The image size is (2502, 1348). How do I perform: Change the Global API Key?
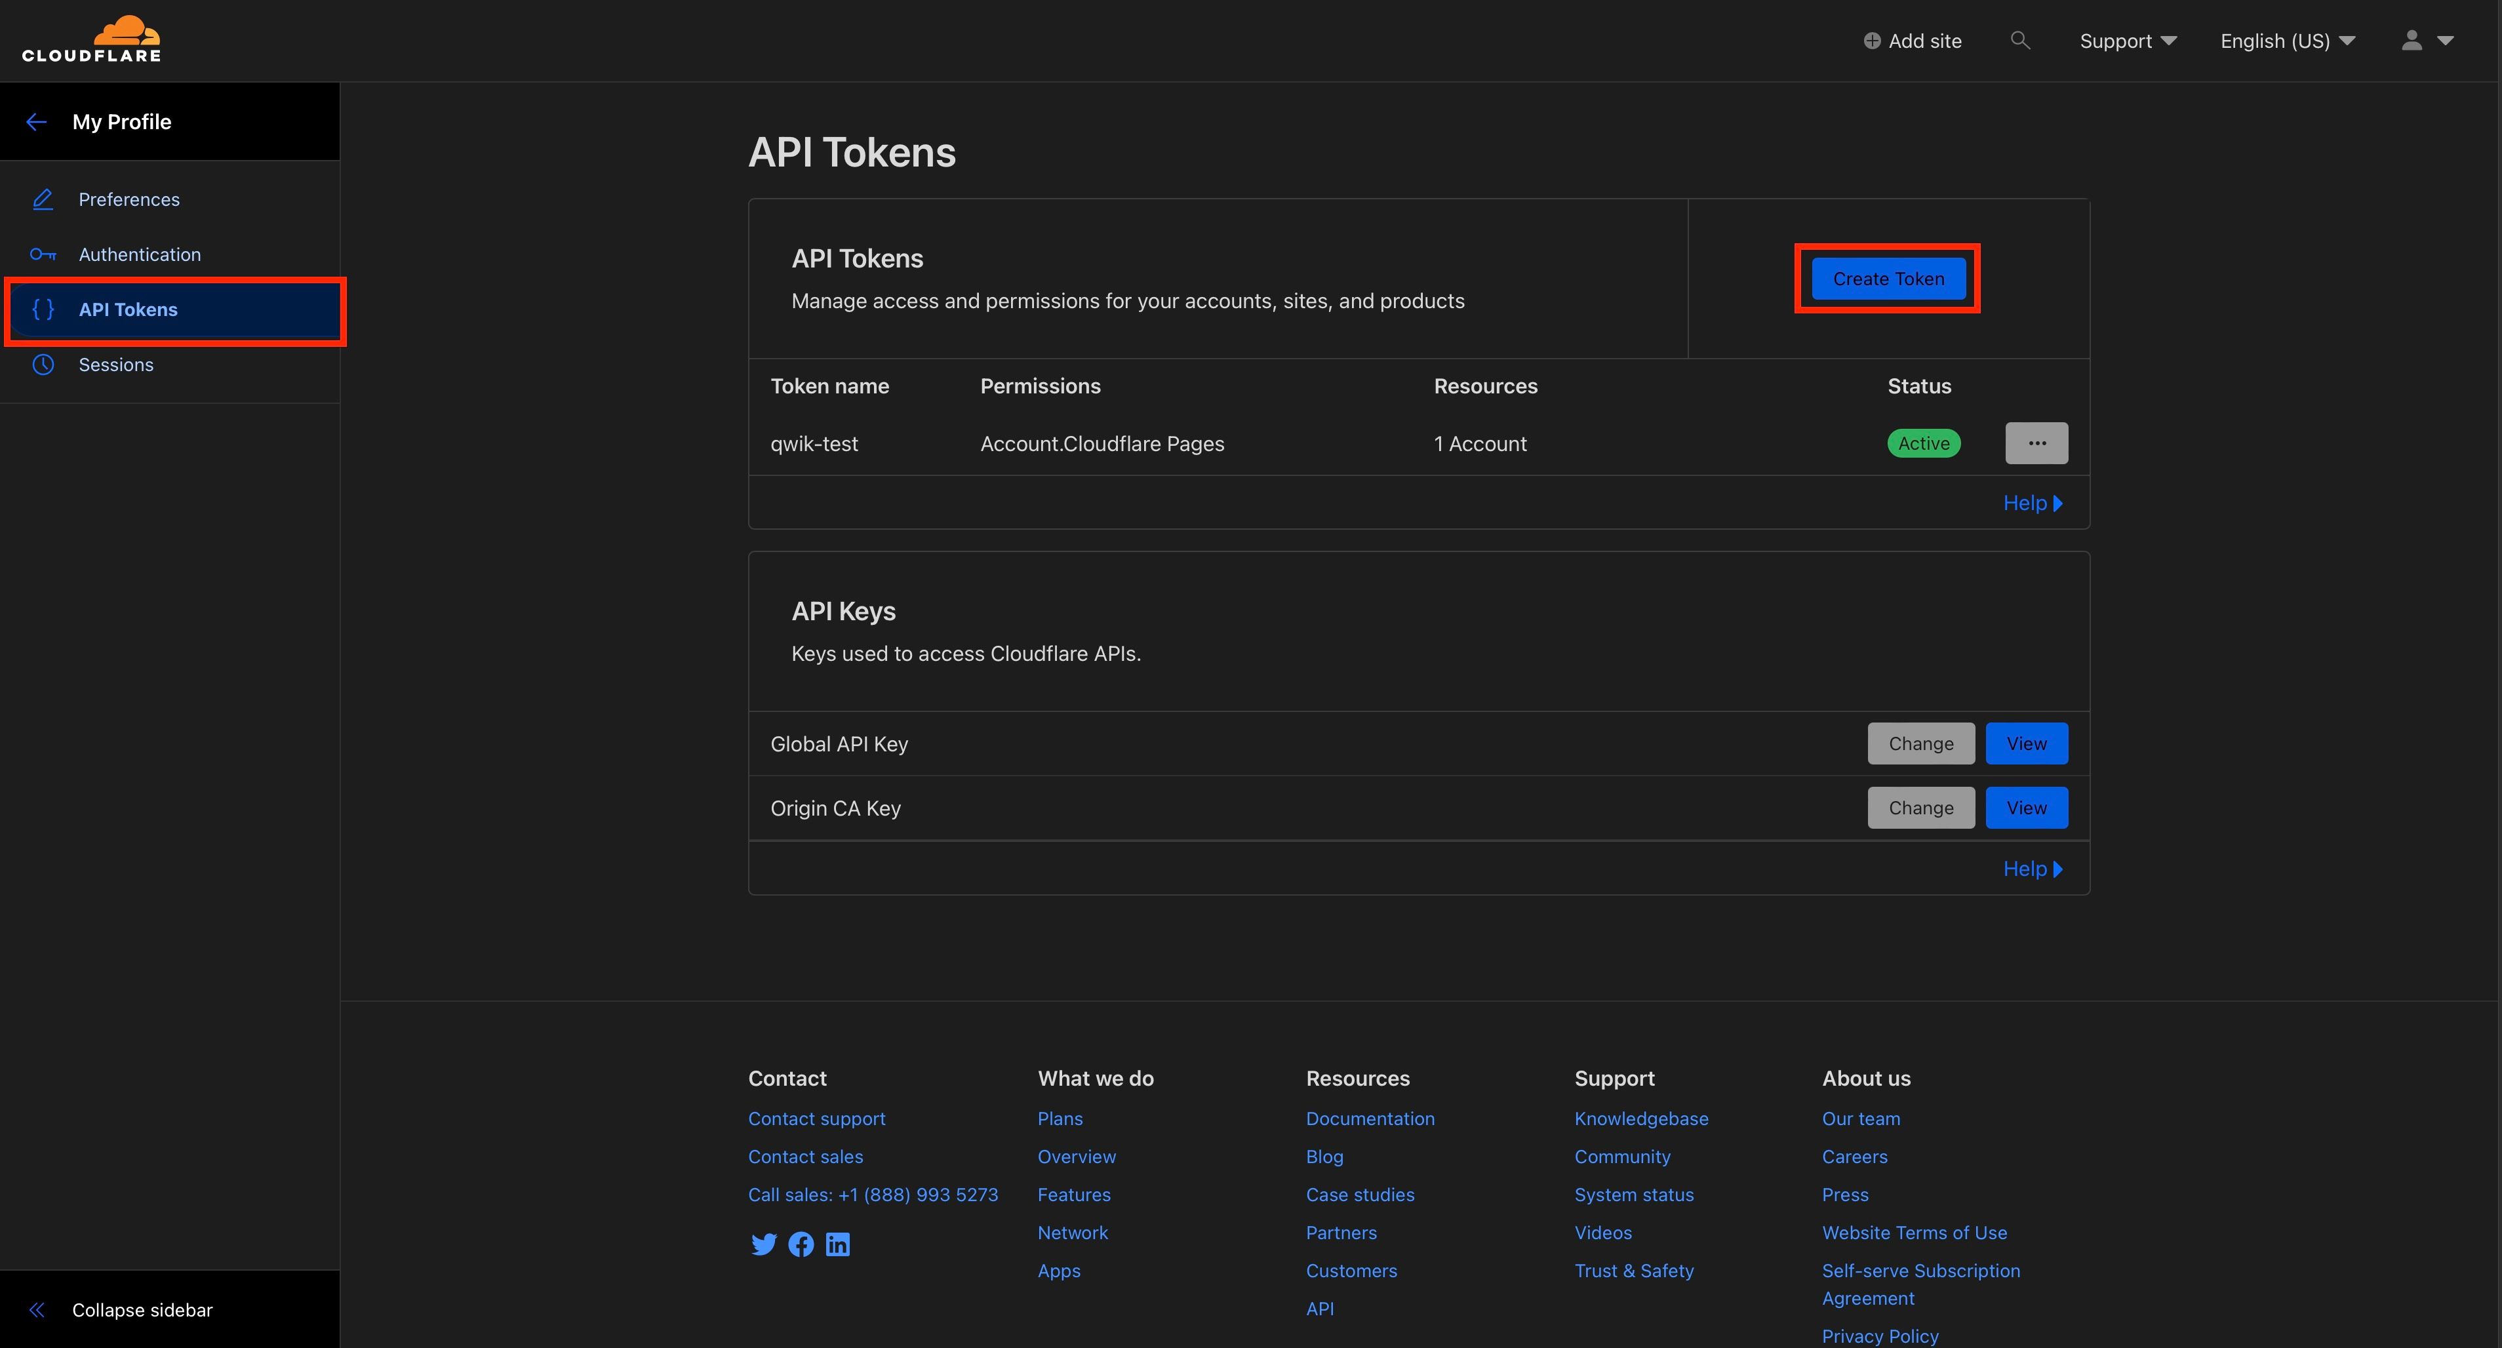pos(1920,743)
